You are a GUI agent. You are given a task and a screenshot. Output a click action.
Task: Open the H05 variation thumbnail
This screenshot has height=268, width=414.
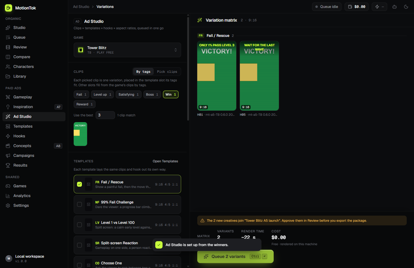pyautogui.click(x=259, y=76)
